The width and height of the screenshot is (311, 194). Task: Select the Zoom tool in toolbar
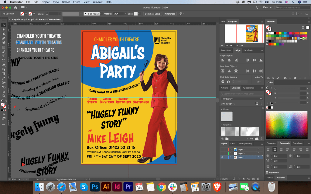coord(4,95)
